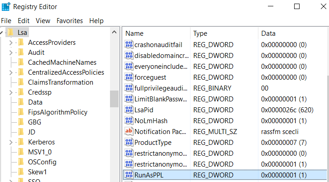Image resolution: width=329 pixels, height=182 pixels.
Task: Click the Registry Editor app icon in title bar
Action: click(x=6, y=7)
